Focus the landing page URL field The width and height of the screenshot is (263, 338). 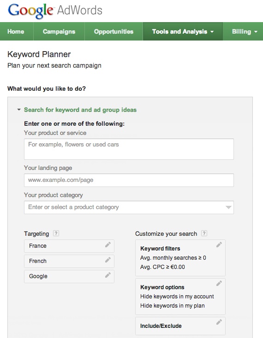coord(129,180)
